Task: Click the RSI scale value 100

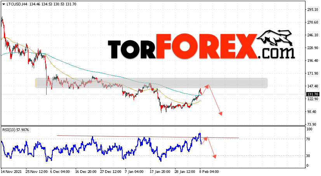Action: tap(309, 129)
